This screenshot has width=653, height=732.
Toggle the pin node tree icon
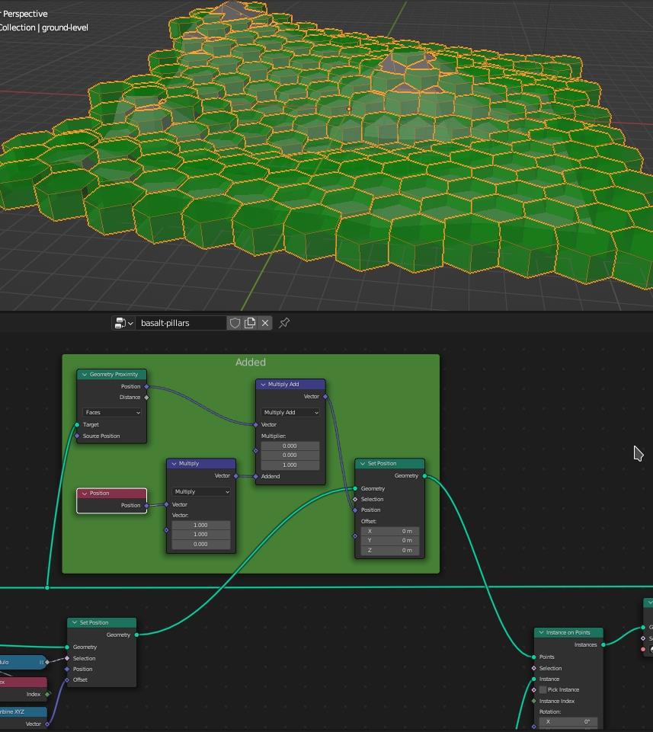pyautogui.click(x=284, y=323)
